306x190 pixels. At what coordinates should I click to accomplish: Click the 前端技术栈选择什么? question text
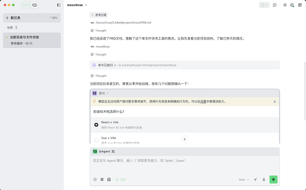(109, 112)
